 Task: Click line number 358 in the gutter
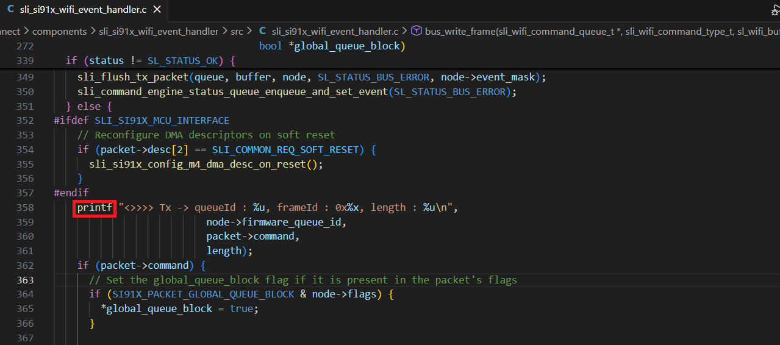click(42, 208)
